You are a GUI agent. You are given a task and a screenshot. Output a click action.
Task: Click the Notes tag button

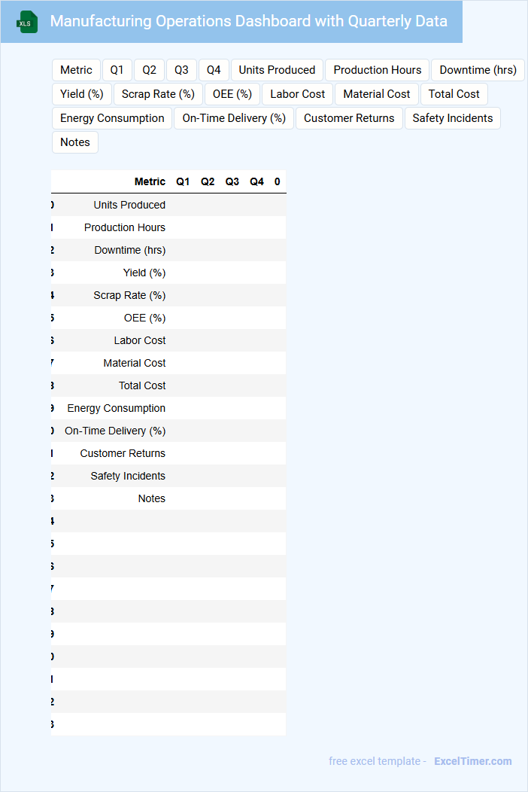coord(75,142)
